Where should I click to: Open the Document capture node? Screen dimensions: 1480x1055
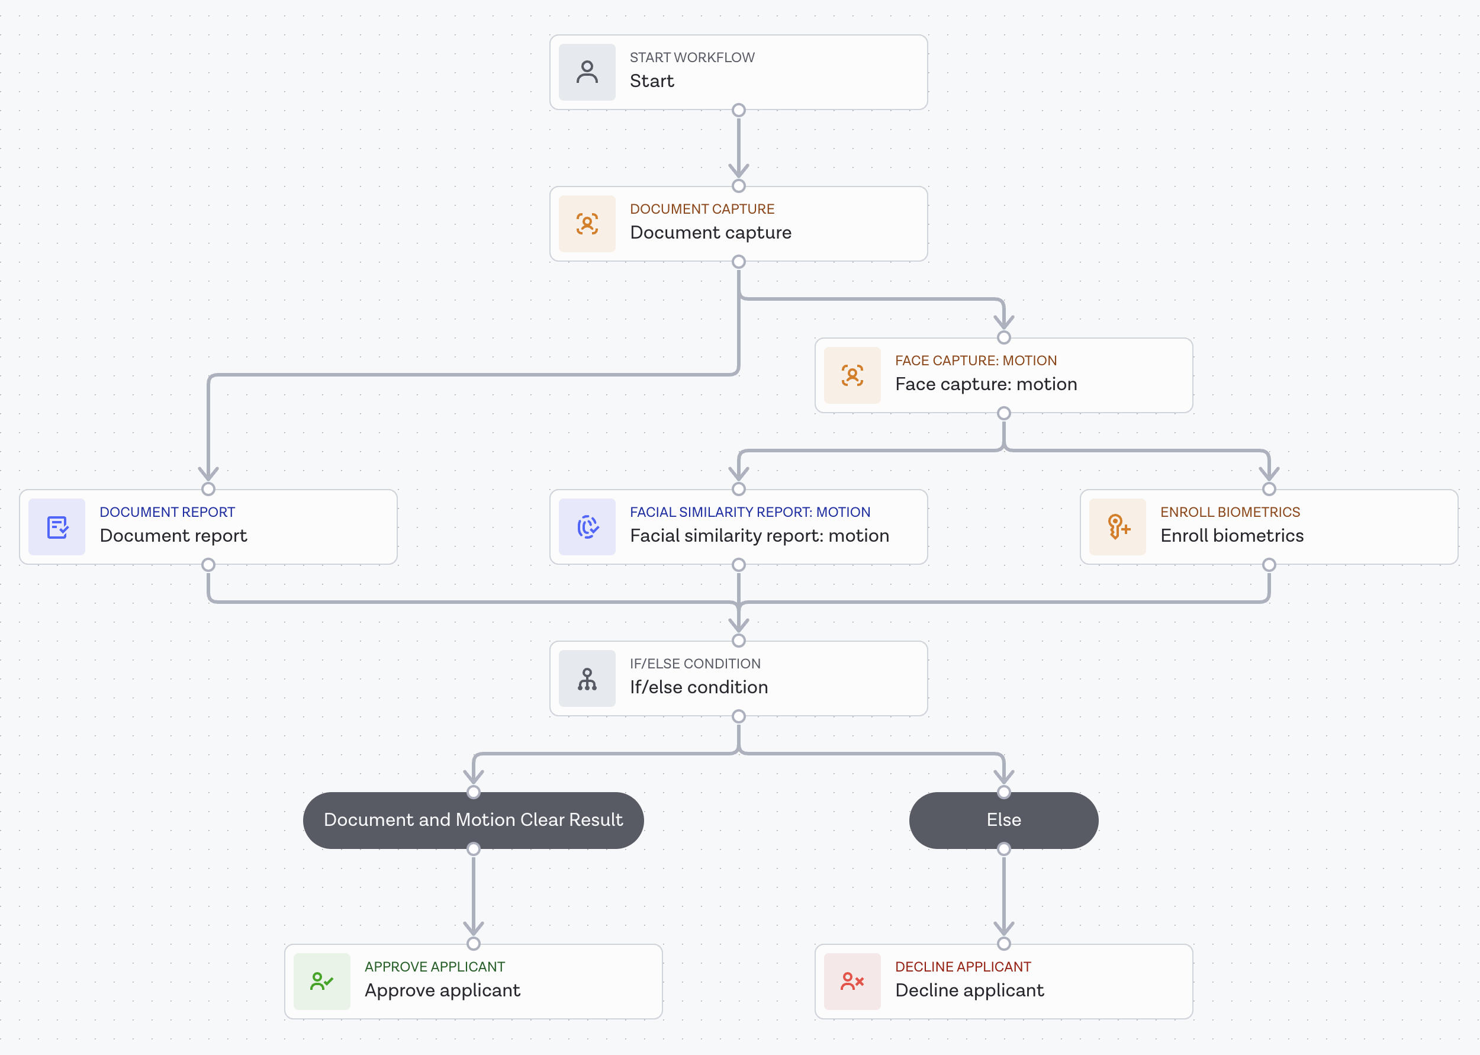pos(738,223)
